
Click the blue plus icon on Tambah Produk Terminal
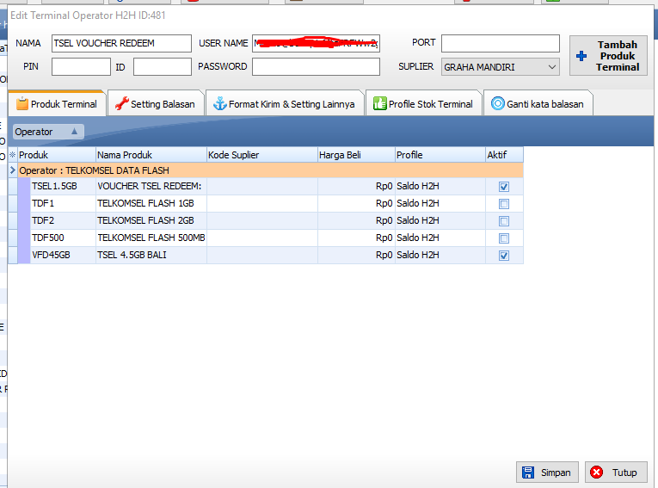(x=581, y=56)
